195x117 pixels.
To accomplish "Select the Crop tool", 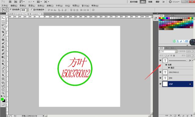I will [3, 32].
